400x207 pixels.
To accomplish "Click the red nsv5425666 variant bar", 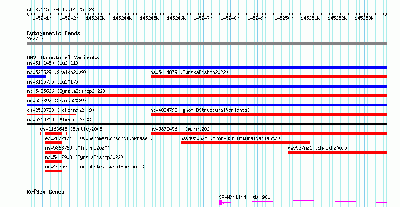I will click(207, 96).
